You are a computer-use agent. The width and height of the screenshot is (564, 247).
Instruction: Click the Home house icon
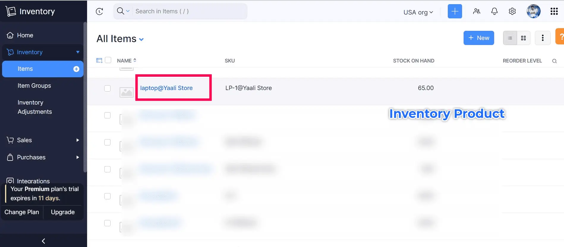[x=10, y=35]
